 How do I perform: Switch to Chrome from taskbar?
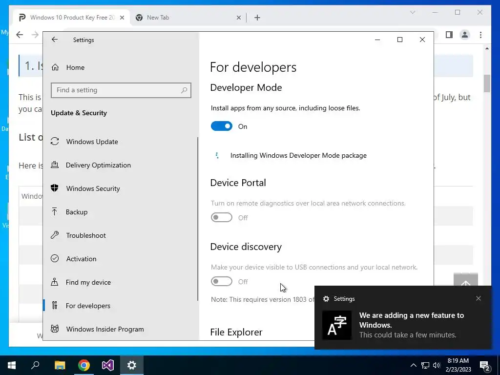point(84,365)
